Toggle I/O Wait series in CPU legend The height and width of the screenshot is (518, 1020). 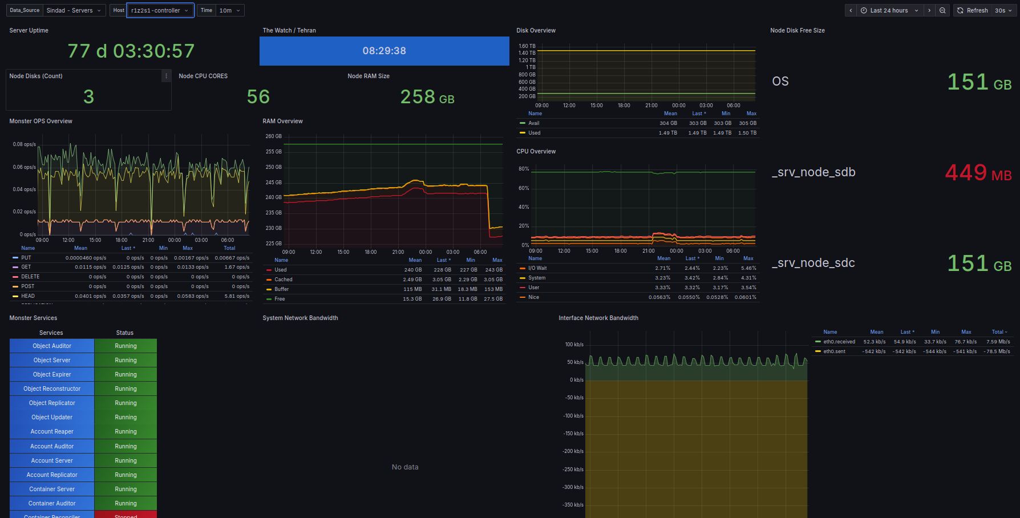pos(537,268)
